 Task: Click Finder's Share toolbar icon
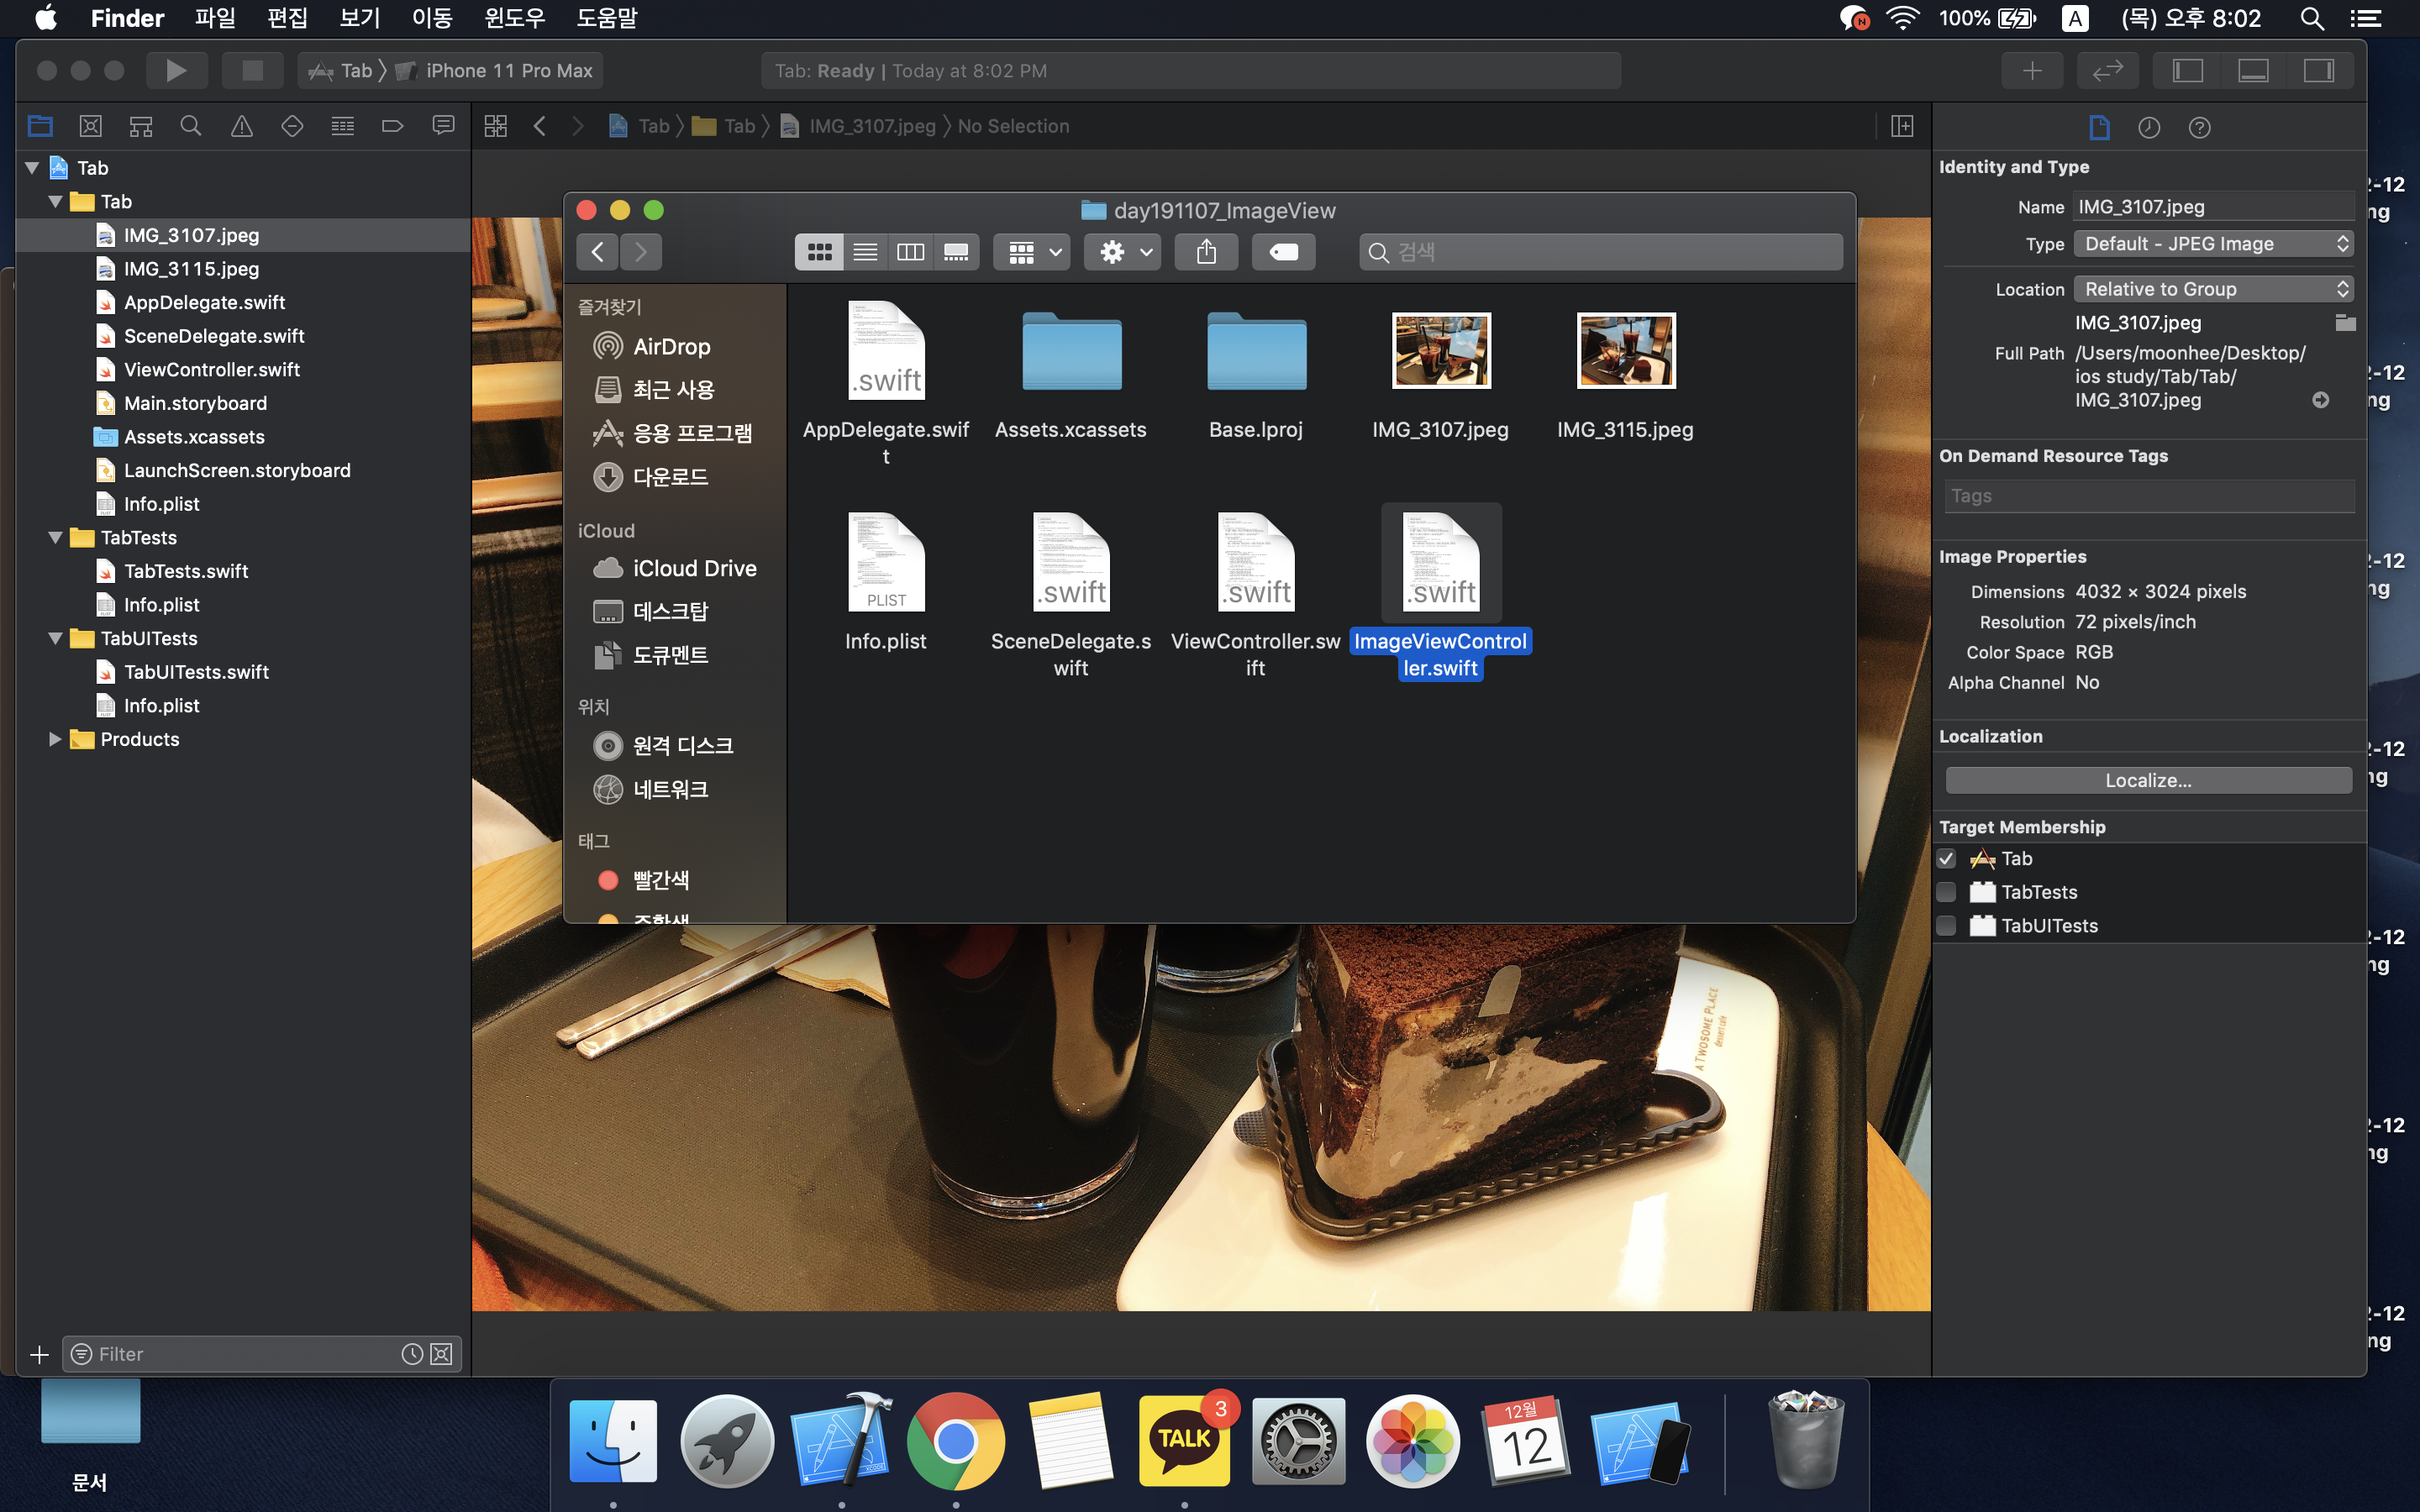pyautogui.click(x=1206, y=252)
